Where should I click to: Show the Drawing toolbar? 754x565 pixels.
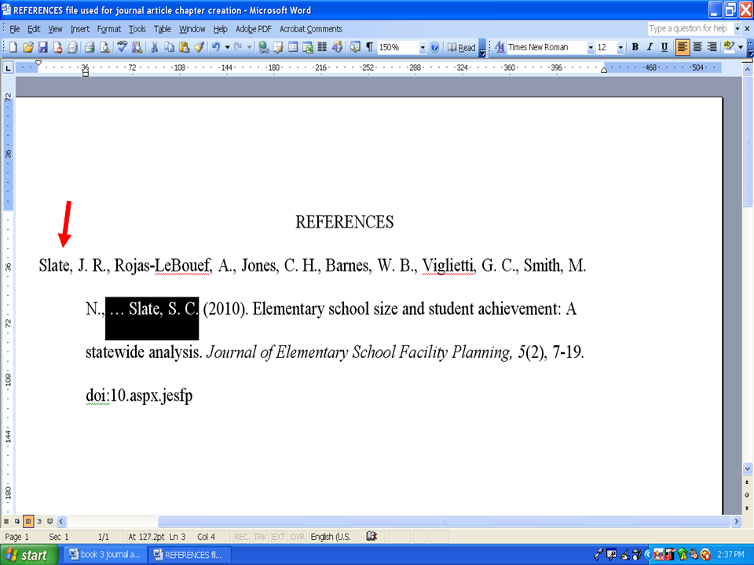pos(337,47)
